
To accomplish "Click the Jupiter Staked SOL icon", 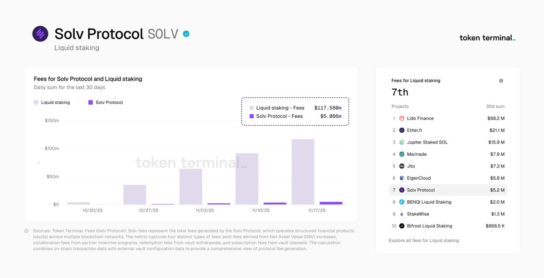I will click(401, 142).
